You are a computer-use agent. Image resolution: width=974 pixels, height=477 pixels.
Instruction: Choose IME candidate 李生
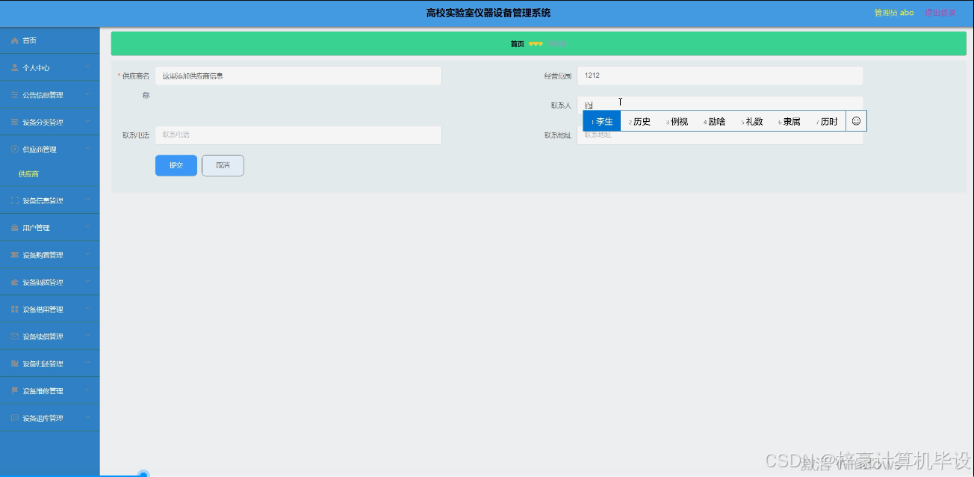pyautogui.click(x=602, y=121)
